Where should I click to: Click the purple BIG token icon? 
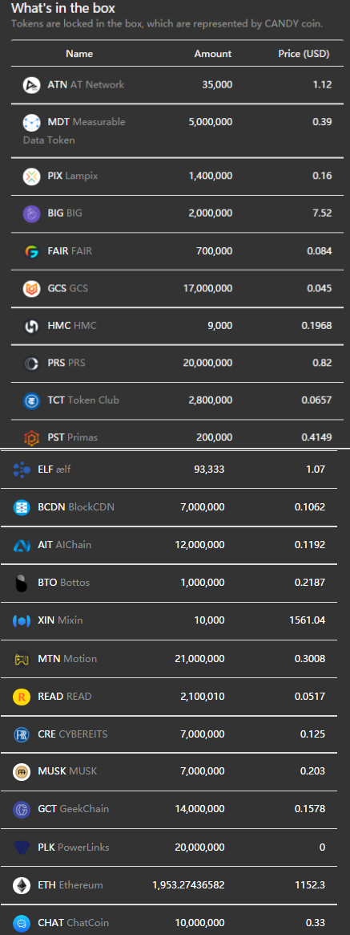coord(31,213)
